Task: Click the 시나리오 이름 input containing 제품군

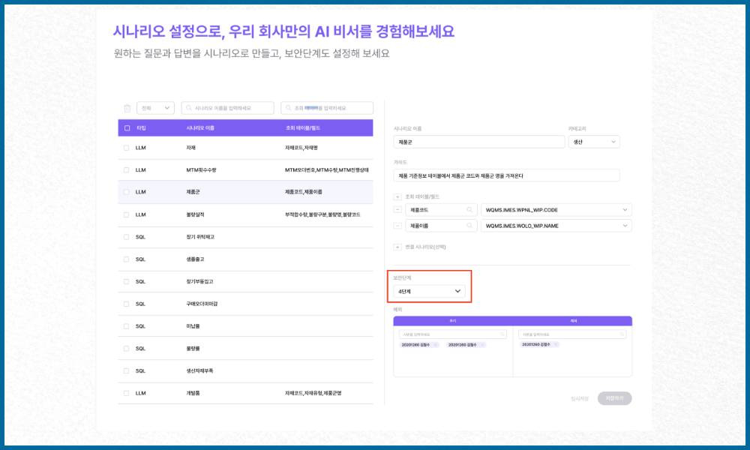Action: 478,142
